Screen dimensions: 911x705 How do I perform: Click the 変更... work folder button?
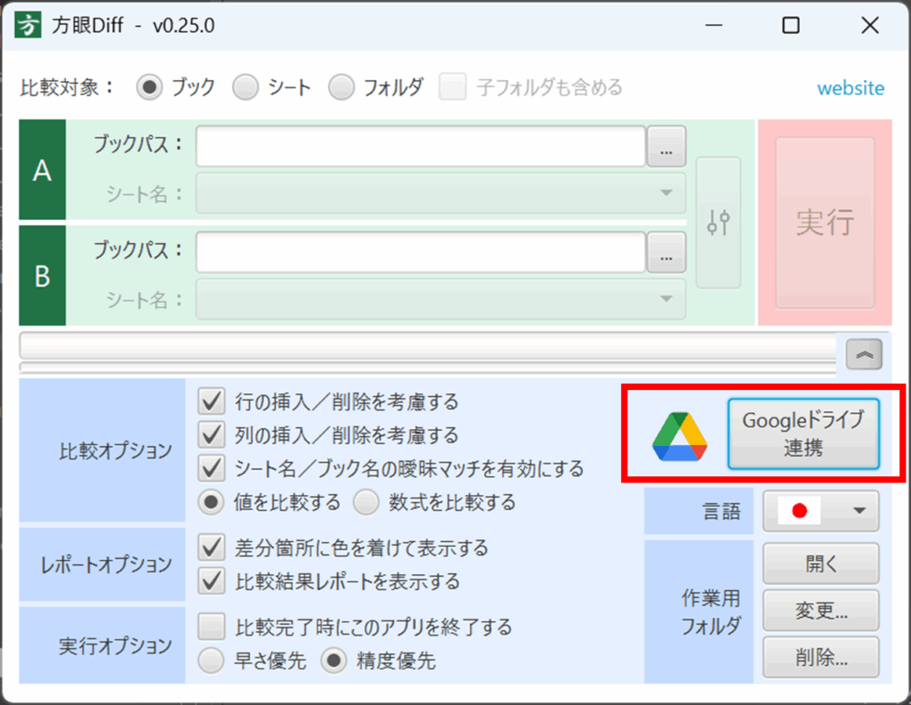tap(820, 611)
